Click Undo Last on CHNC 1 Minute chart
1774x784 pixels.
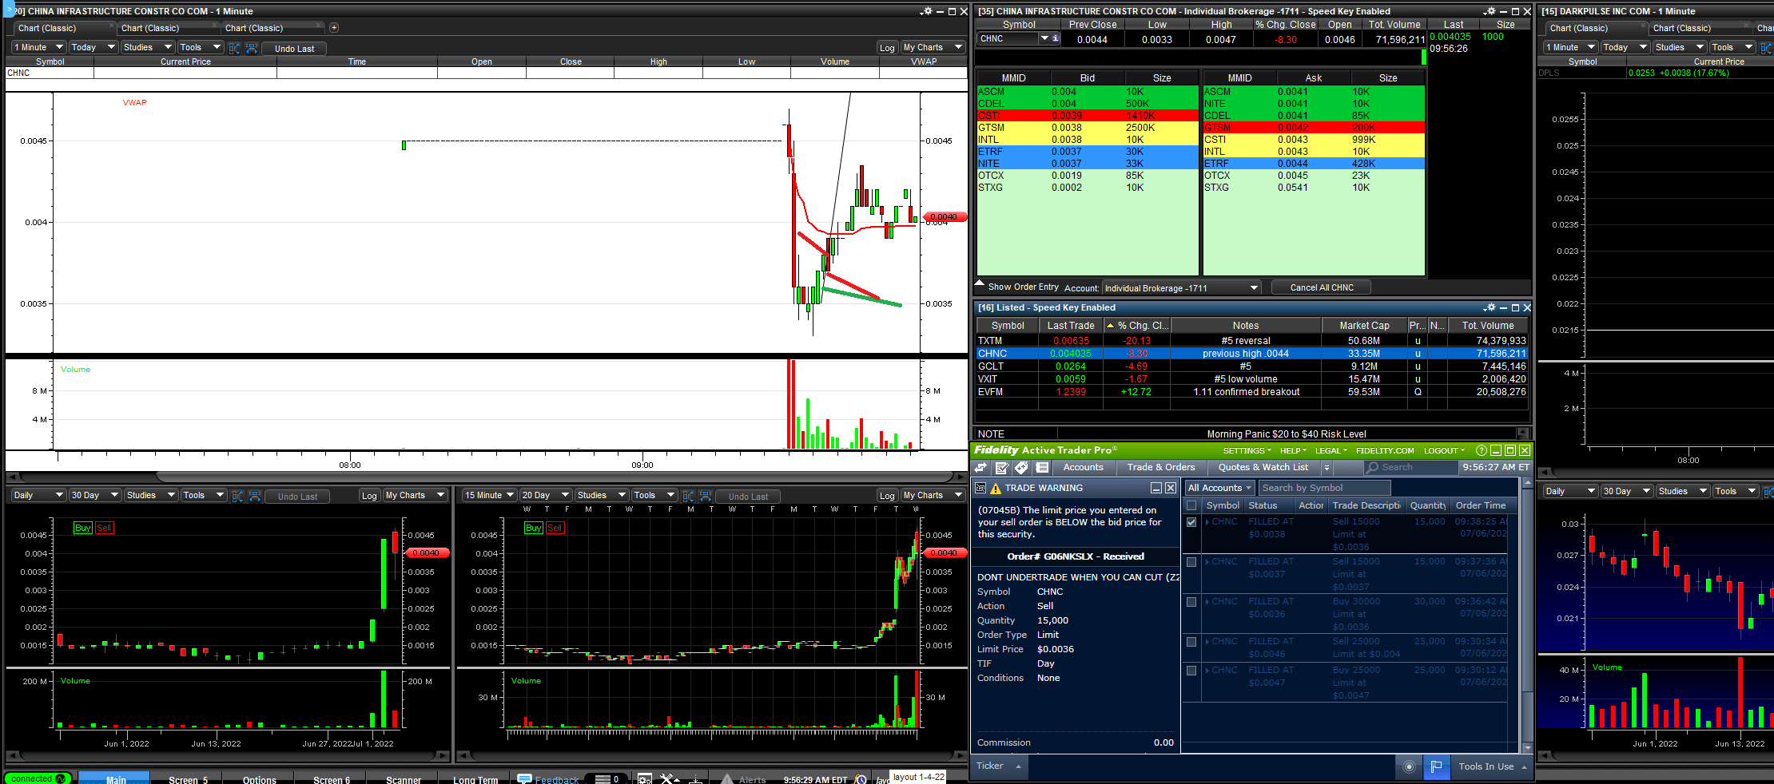(294, 49)
